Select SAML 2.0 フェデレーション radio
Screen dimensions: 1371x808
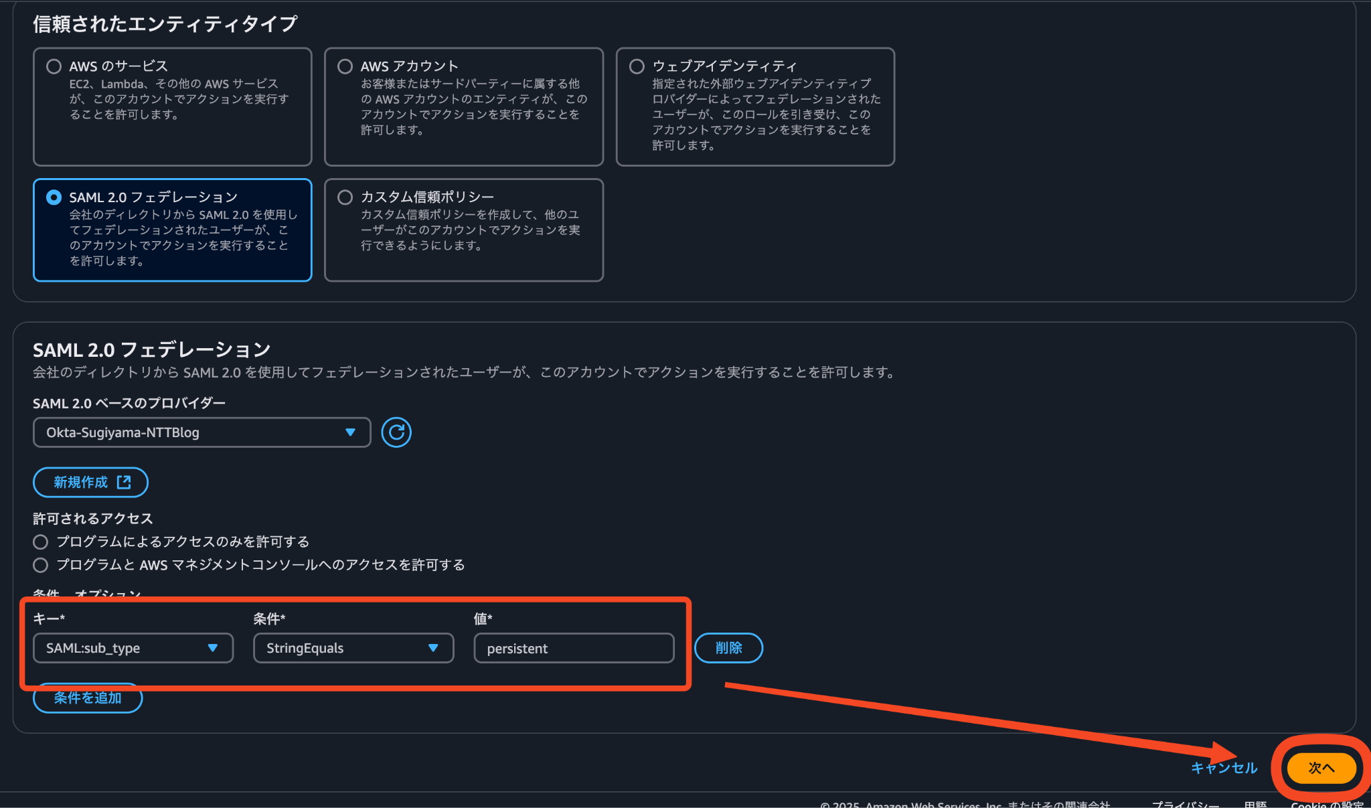(x=54, y=197)
